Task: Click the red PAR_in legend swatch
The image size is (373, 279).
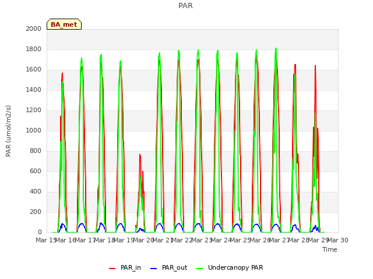Action: pos(112,269)
